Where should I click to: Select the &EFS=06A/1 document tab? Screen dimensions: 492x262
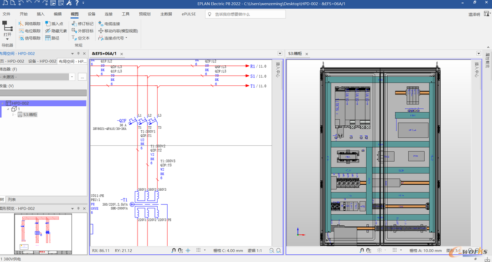click(x=104, y=54)
